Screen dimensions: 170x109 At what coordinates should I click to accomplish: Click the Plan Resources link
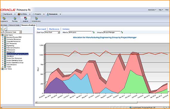tap(54, 29)
